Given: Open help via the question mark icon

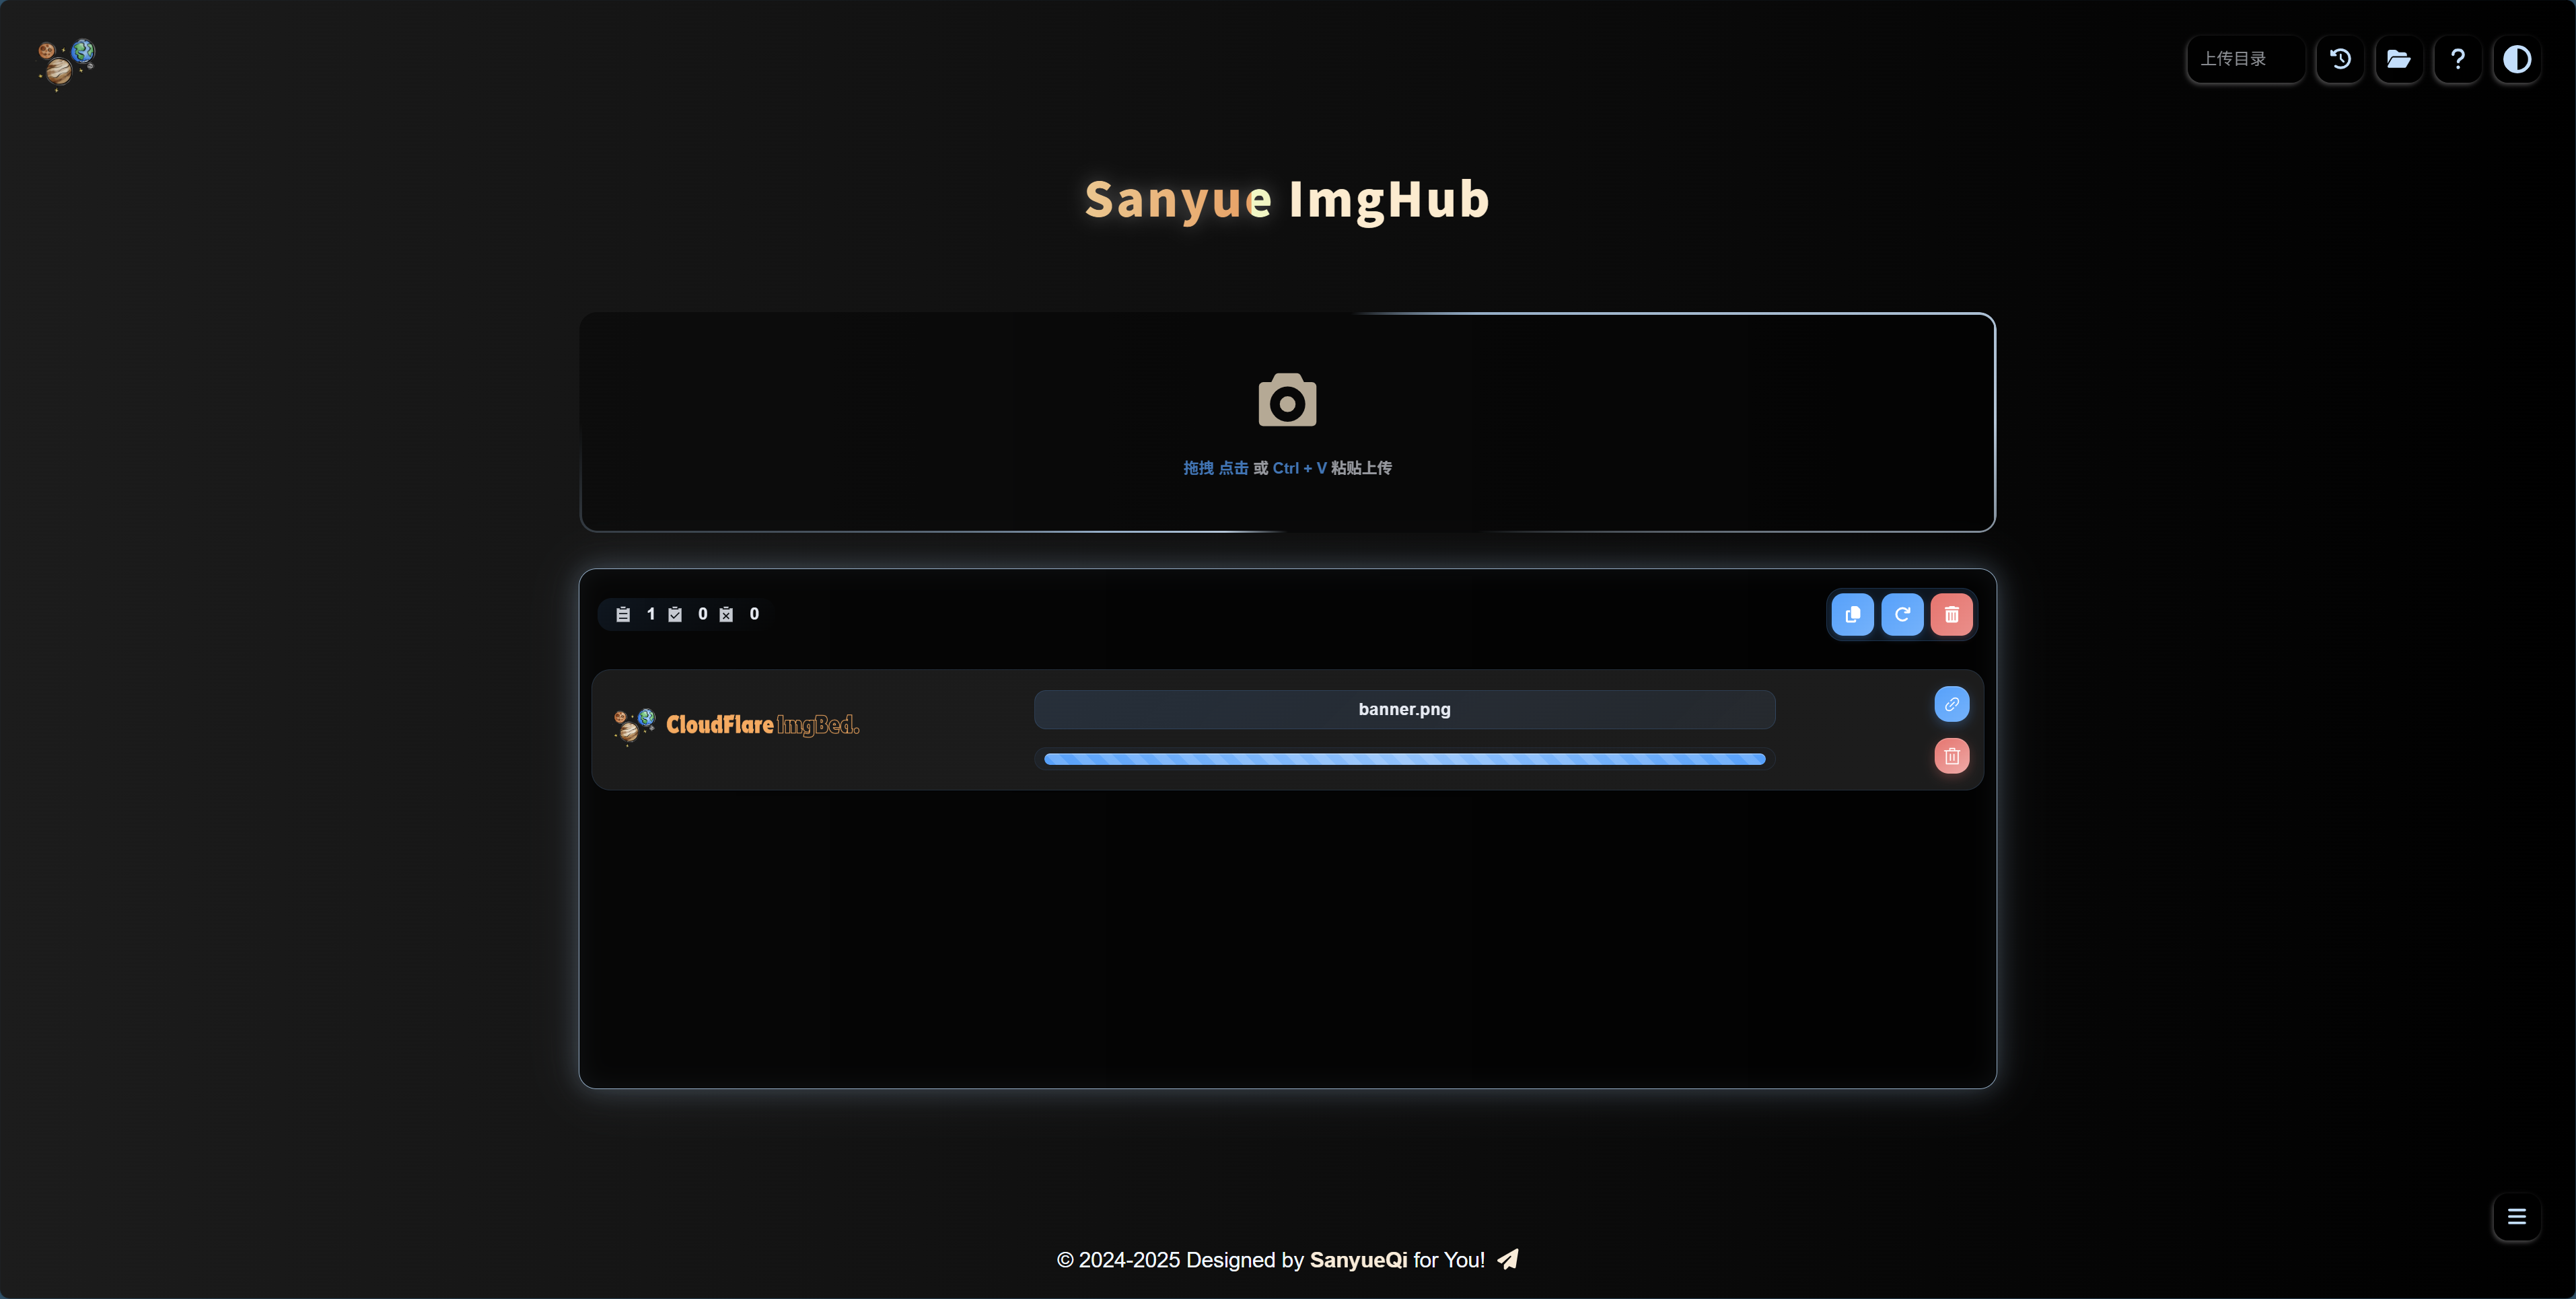Looking at the screenshot, I should (2457, 59).
